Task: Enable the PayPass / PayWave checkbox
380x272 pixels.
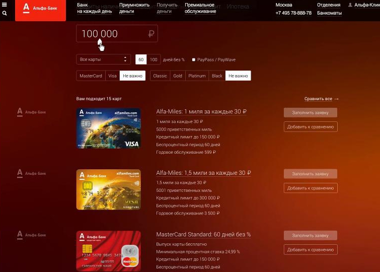Action: [193, 60]
